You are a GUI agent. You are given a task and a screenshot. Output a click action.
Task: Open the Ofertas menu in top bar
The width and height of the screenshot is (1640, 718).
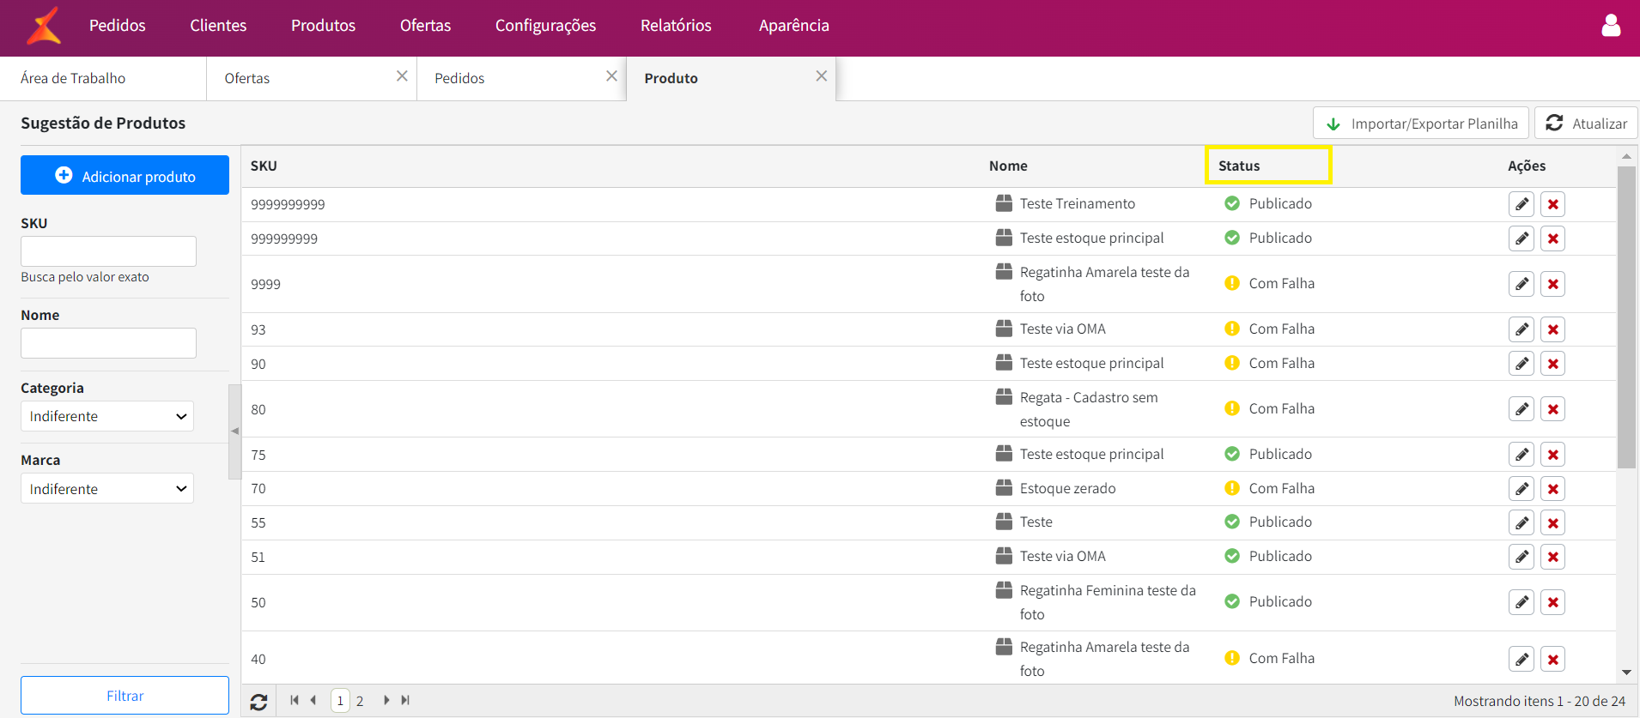pyautogui.click(x=425, y=26)
